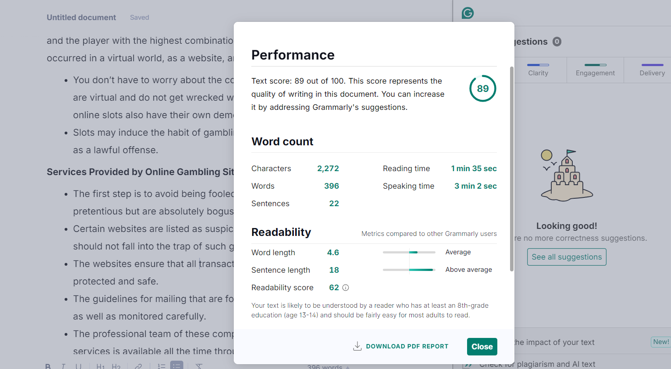Close the Performance dialog
671x369 pixels.
pos(482,347)
